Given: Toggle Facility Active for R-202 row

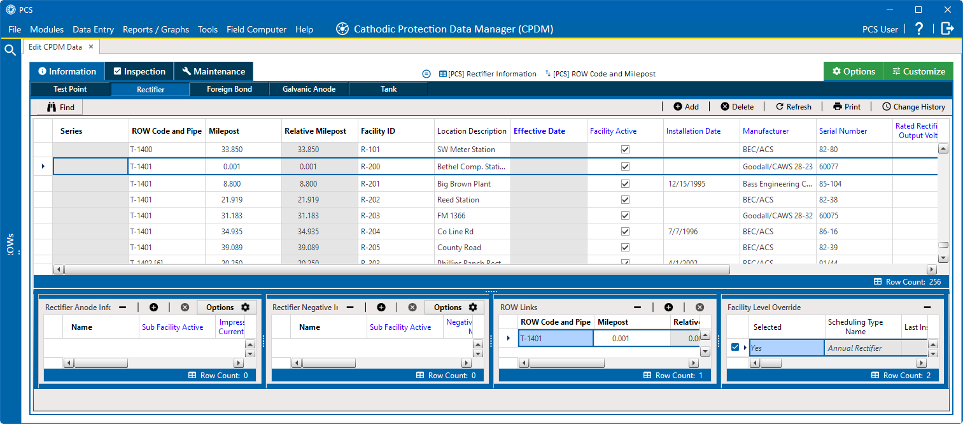Looking at the screenshot, I should point(625,200).
